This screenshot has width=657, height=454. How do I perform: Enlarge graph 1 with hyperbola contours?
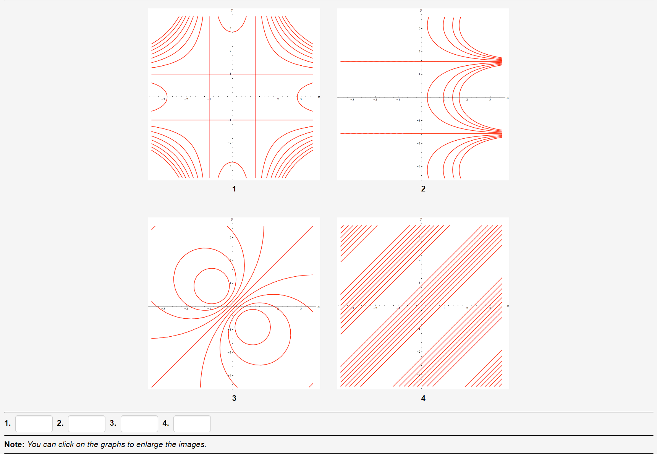234,94
